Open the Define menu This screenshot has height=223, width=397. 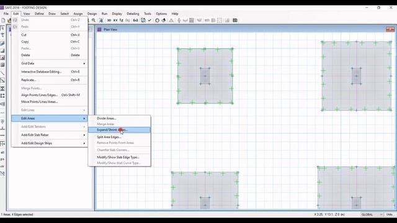(x=39, y=14)
